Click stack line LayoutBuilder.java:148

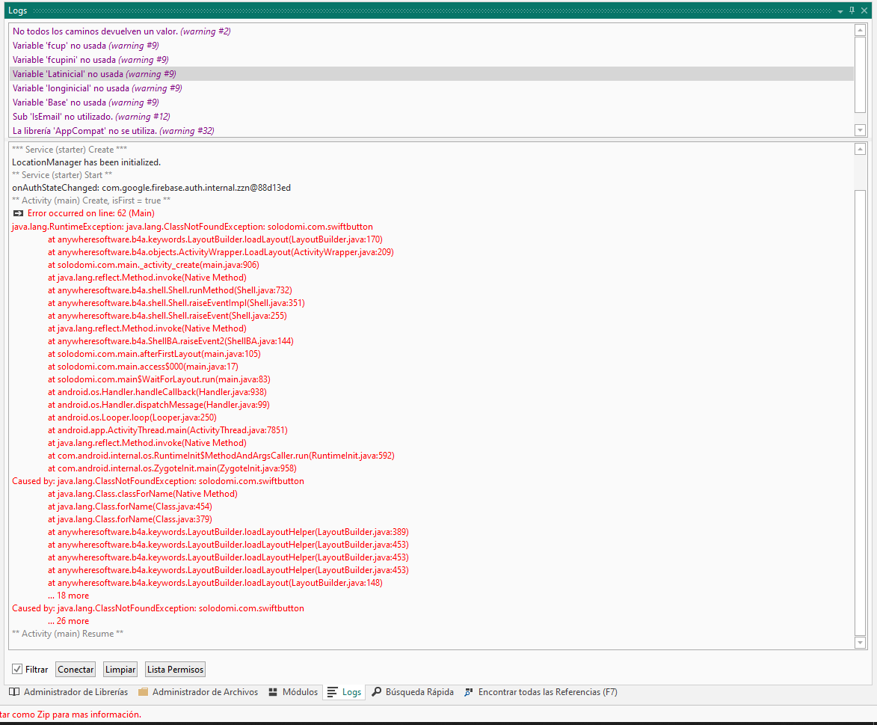(x=215, y=583)
